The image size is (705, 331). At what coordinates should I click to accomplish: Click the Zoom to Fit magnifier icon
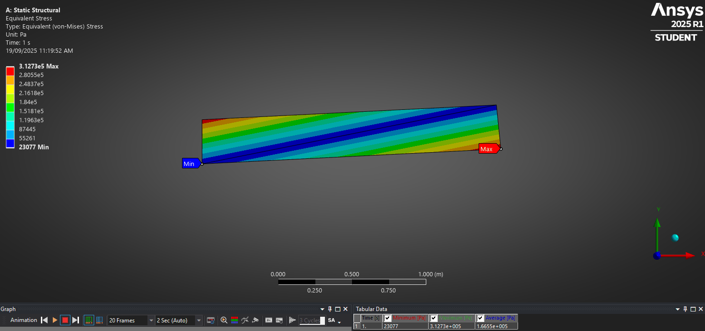[224, 320]
